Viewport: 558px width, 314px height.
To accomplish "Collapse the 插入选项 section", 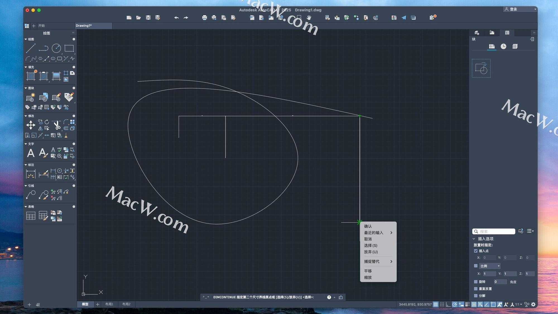I will click(x=474, y=239).
